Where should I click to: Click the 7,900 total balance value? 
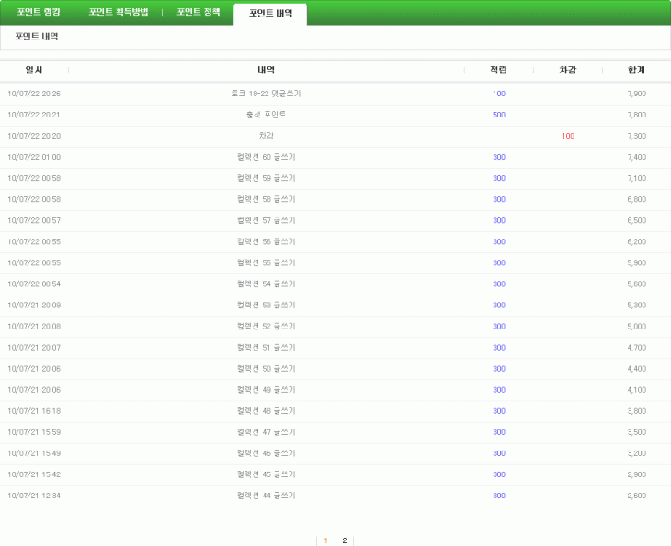[x=636, y=94]
